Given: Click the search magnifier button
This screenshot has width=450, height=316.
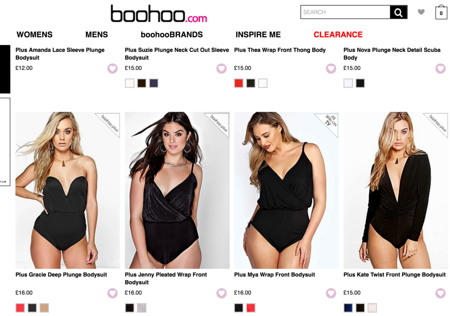Looking at the screenshot, I should (x=398, y=12).
